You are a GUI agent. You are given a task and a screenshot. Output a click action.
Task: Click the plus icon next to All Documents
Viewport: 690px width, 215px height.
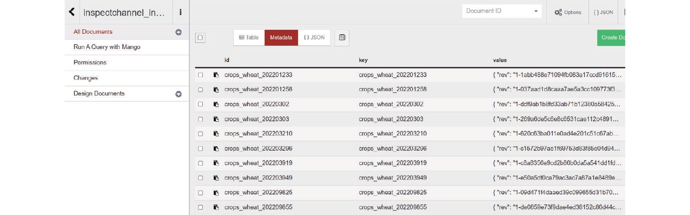point(178,32)
